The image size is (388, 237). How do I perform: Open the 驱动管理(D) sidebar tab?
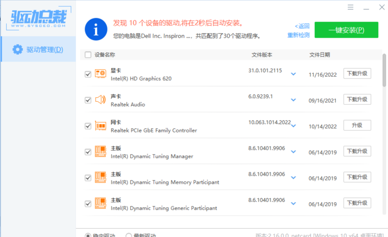click(x=38, y=49)
